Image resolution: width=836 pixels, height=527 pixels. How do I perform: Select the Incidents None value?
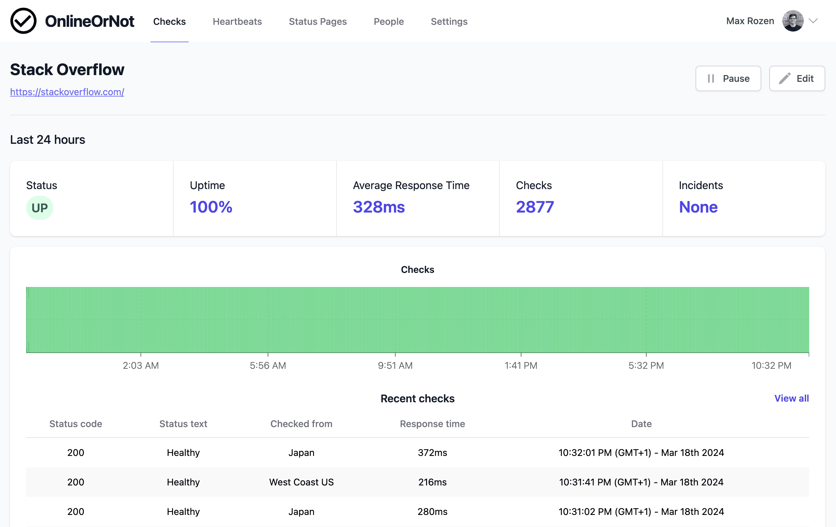pyautogui.click(x=698, y=207)
